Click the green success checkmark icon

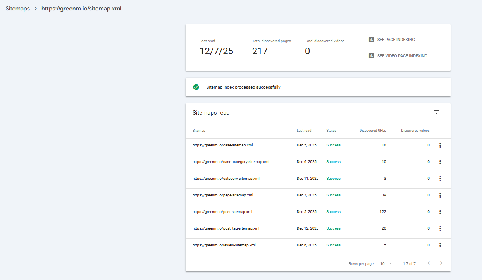(x=196, y=87)
